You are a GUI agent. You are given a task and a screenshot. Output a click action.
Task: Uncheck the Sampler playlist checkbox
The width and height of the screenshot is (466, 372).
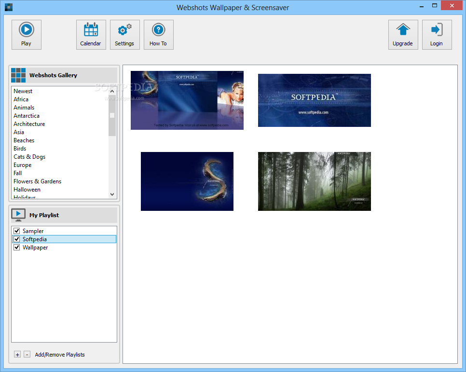click(x=16, y=231)
